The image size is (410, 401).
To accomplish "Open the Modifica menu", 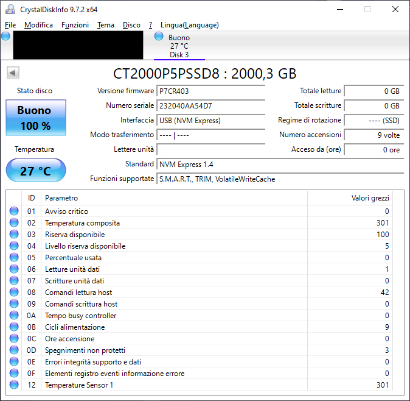I will [x=38, y=25].
